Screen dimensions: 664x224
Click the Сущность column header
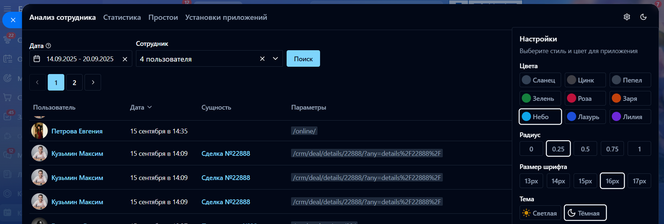(x=216, y=107)
